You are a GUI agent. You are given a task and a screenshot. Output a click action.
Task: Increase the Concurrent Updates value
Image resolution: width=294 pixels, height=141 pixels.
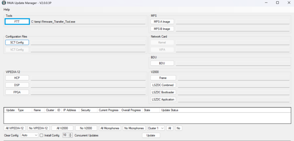click(70, 134)
